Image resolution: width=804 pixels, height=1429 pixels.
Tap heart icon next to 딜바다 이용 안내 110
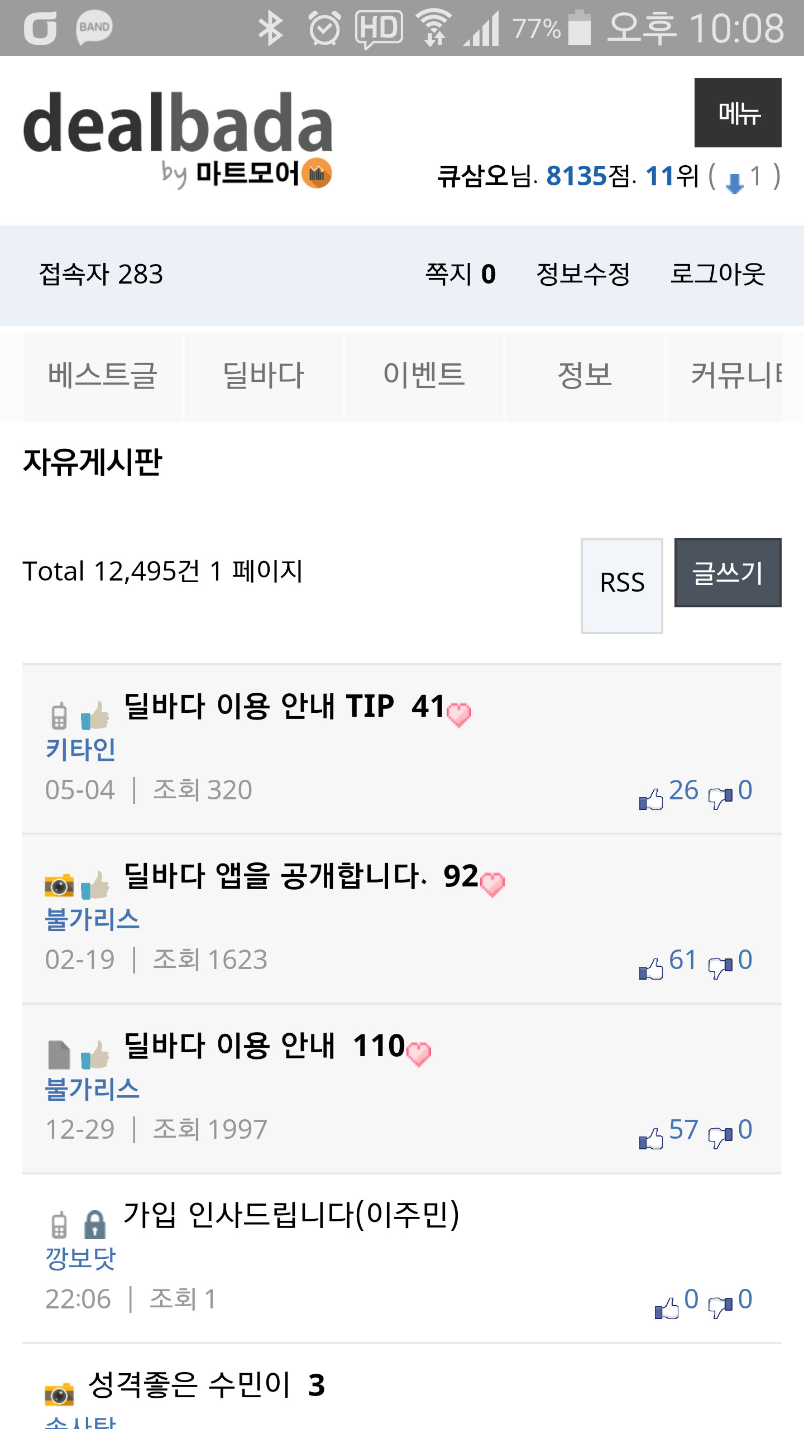[419, 1054]
